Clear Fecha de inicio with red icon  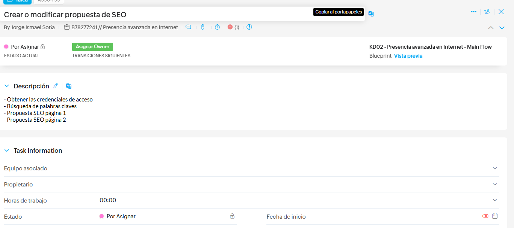point(485,216)
